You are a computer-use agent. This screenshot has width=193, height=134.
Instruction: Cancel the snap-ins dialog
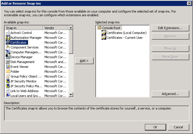coord(178,127)
